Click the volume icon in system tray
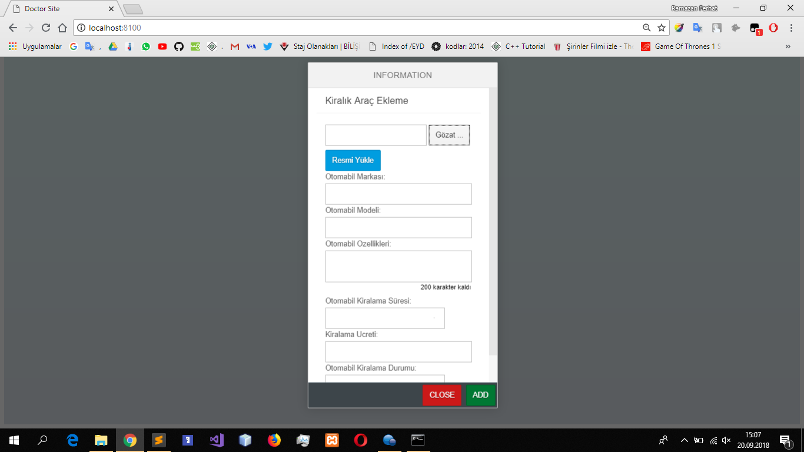 pos(726,440)
